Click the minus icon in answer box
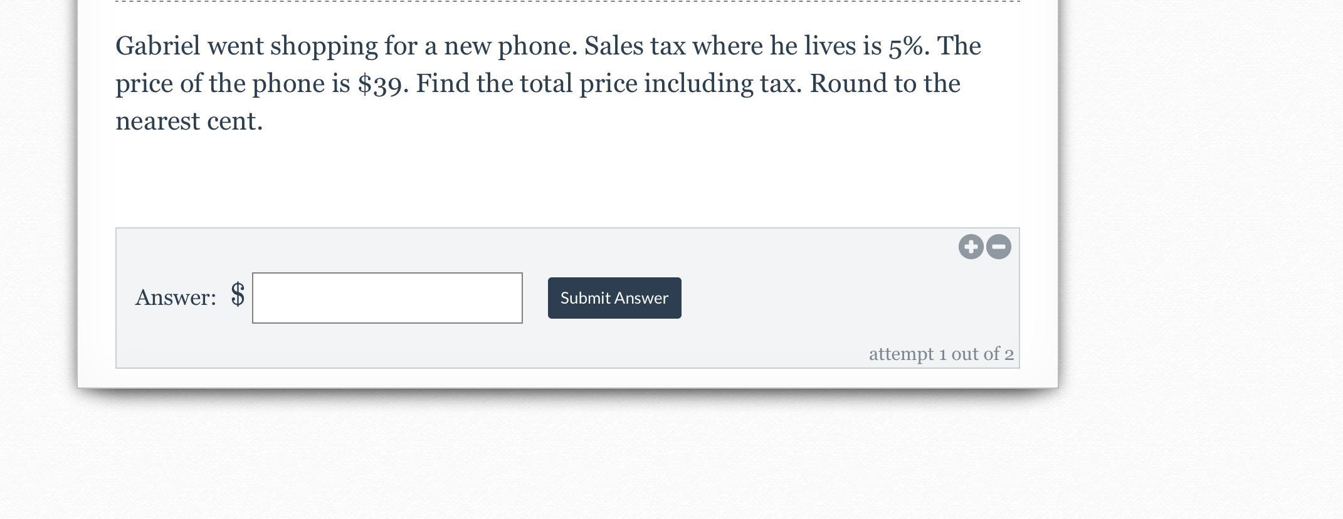This screenshot has height=519, width=1343. click(999, 247)
